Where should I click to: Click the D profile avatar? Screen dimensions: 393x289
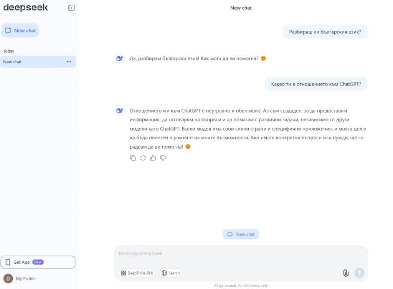coord(8,279)
